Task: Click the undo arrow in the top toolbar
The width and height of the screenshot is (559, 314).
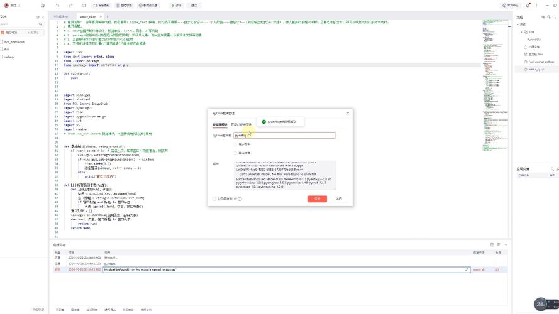Action: pos(57,5)
